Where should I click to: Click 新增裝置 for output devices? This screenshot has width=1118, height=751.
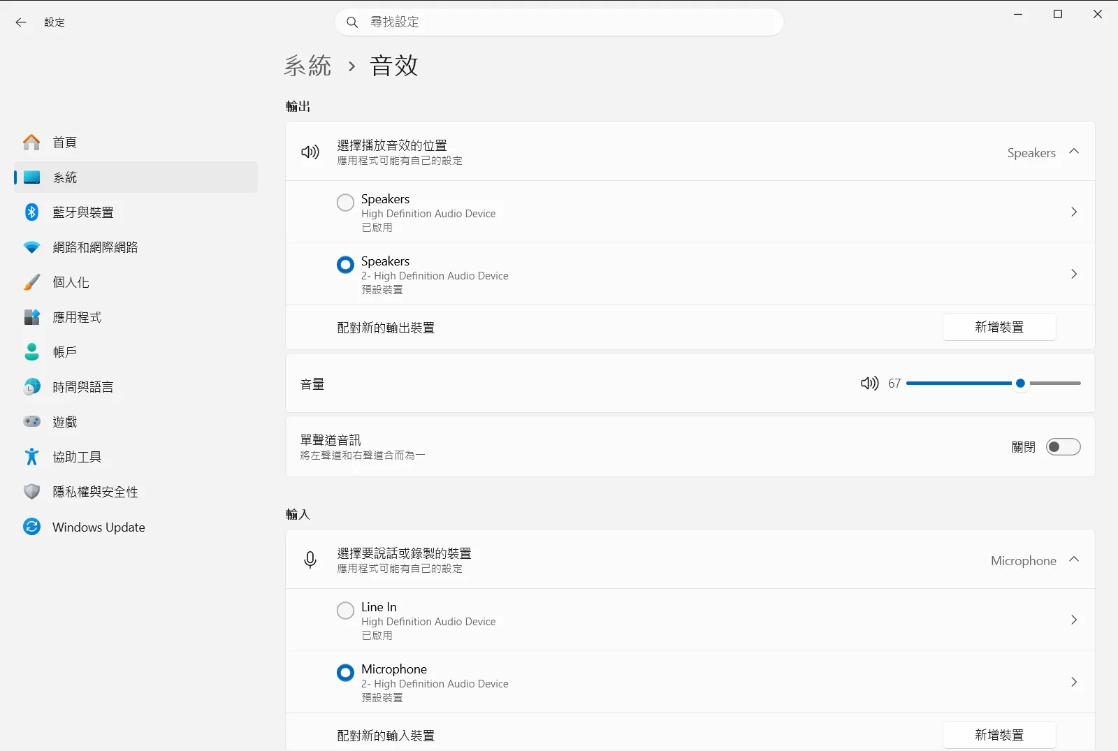[x=999, y=327]
